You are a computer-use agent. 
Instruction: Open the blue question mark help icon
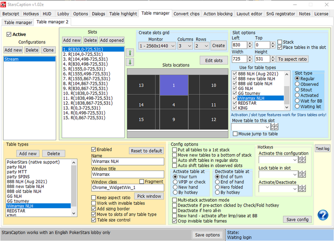coord(323,216)
